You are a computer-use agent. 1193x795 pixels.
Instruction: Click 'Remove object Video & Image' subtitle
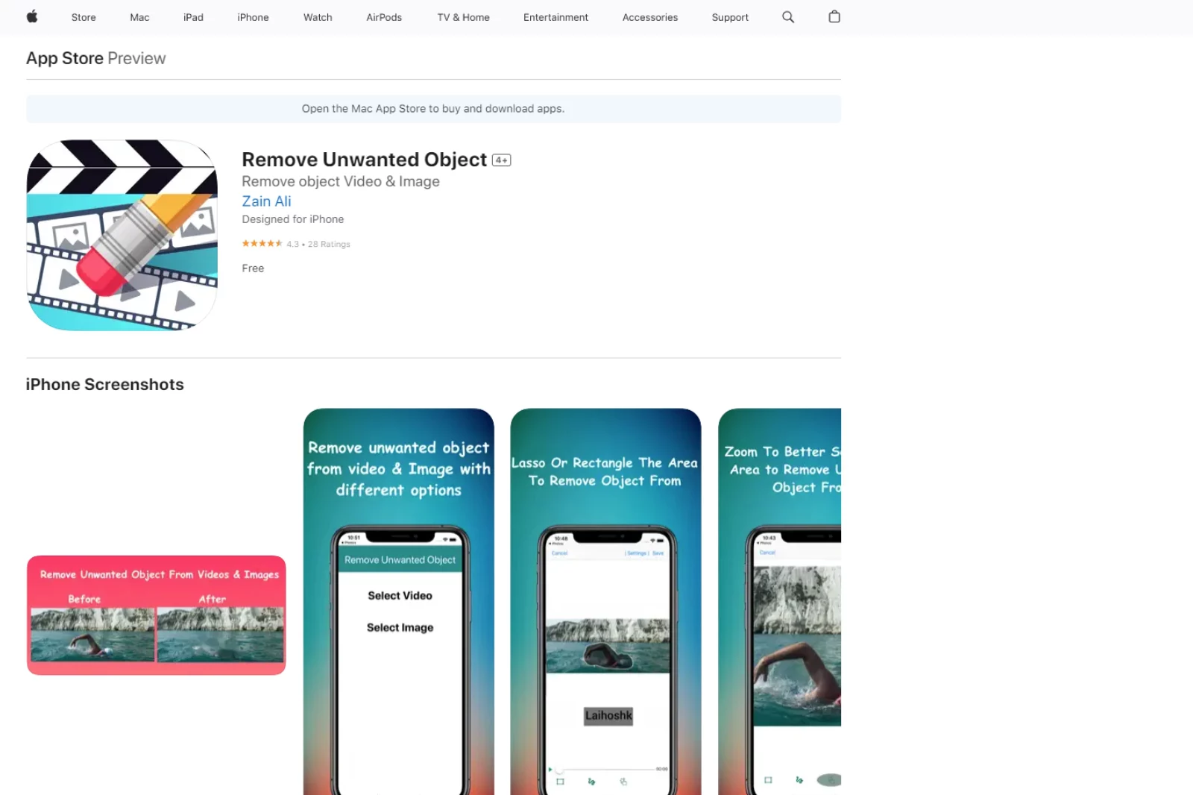(x=341, y=181)
